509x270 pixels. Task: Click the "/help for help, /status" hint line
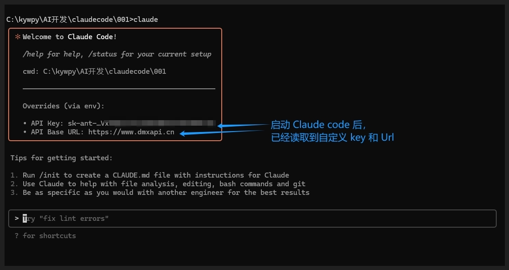pyautogui.click(x=117, y=54)
